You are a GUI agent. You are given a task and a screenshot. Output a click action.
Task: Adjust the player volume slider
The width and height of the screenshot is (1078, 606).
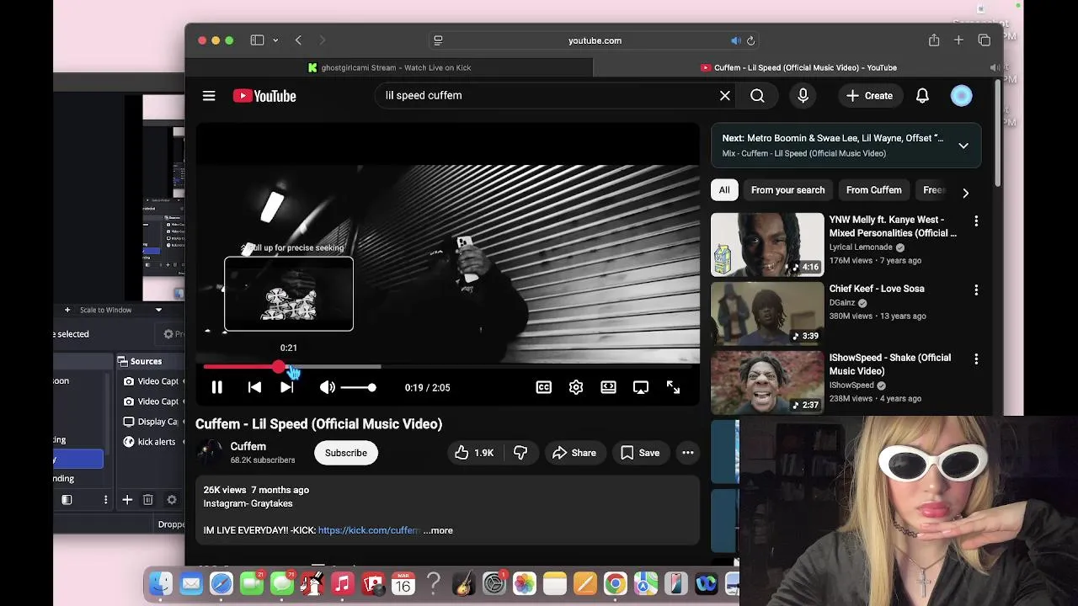click(x=358, y=387)
